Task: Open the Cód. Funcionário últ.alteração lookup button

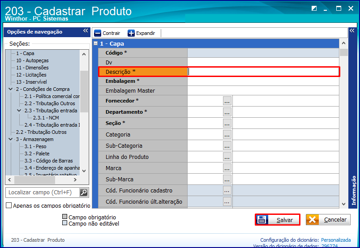Action: (x=227, y=201)
